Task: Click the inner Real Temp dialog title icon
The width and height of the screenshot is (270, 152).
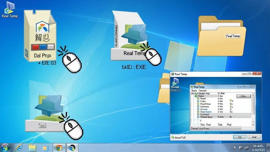Action: (x=192, y=87)
